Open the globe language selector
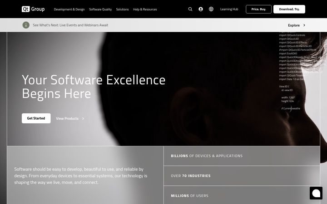This screenshot has height=204, width=327. (211, 9)
